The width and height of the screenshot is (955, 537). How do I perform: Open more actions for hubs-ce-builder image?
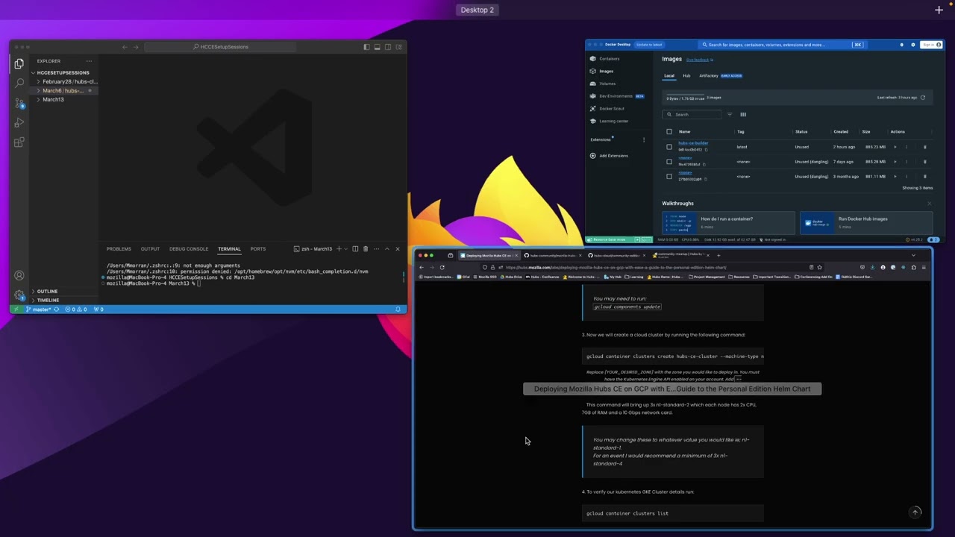tap(907, 147)
